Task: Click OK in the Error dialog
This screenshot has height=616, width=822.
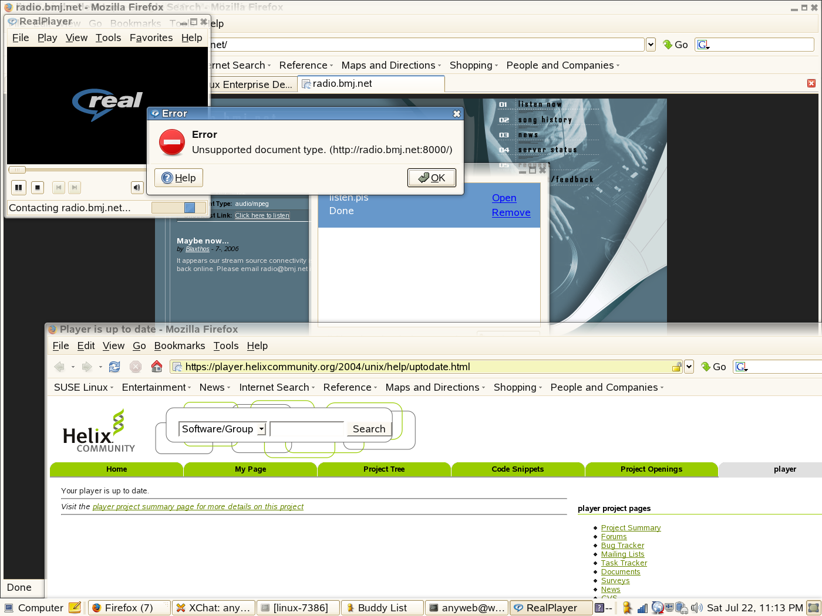Action: point(432,178)
